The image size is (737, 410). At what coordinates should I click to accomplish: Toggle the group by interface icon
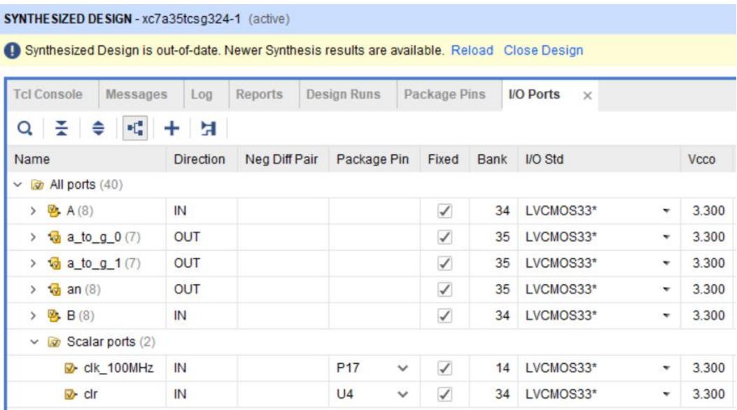[133, 129]
